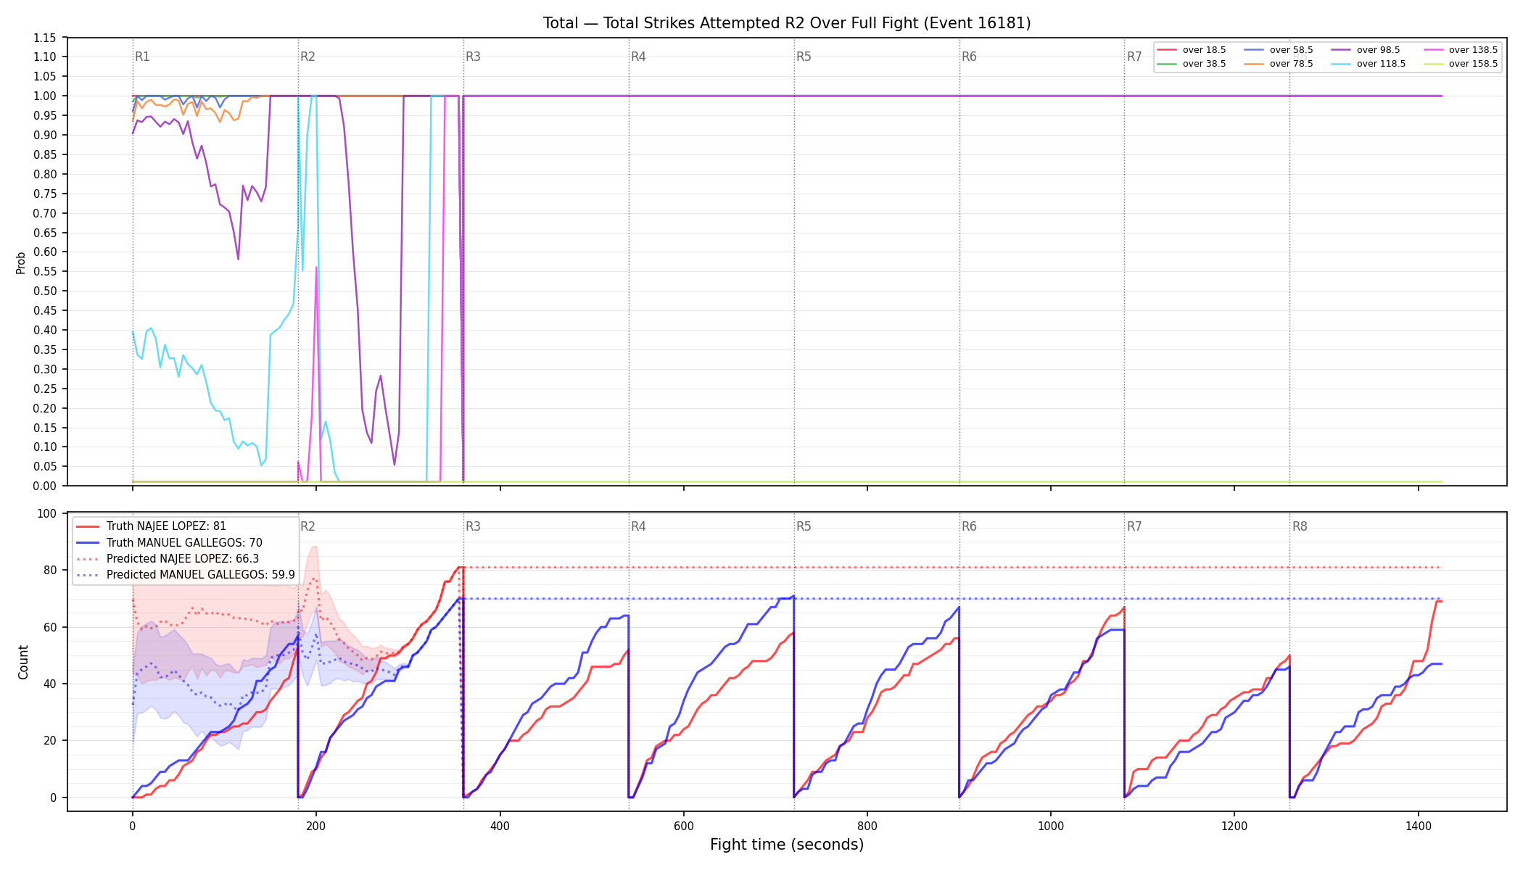Click the 'Count' y-axis label
Screen dimensions: 1523x870
click(x=23, y=662)
